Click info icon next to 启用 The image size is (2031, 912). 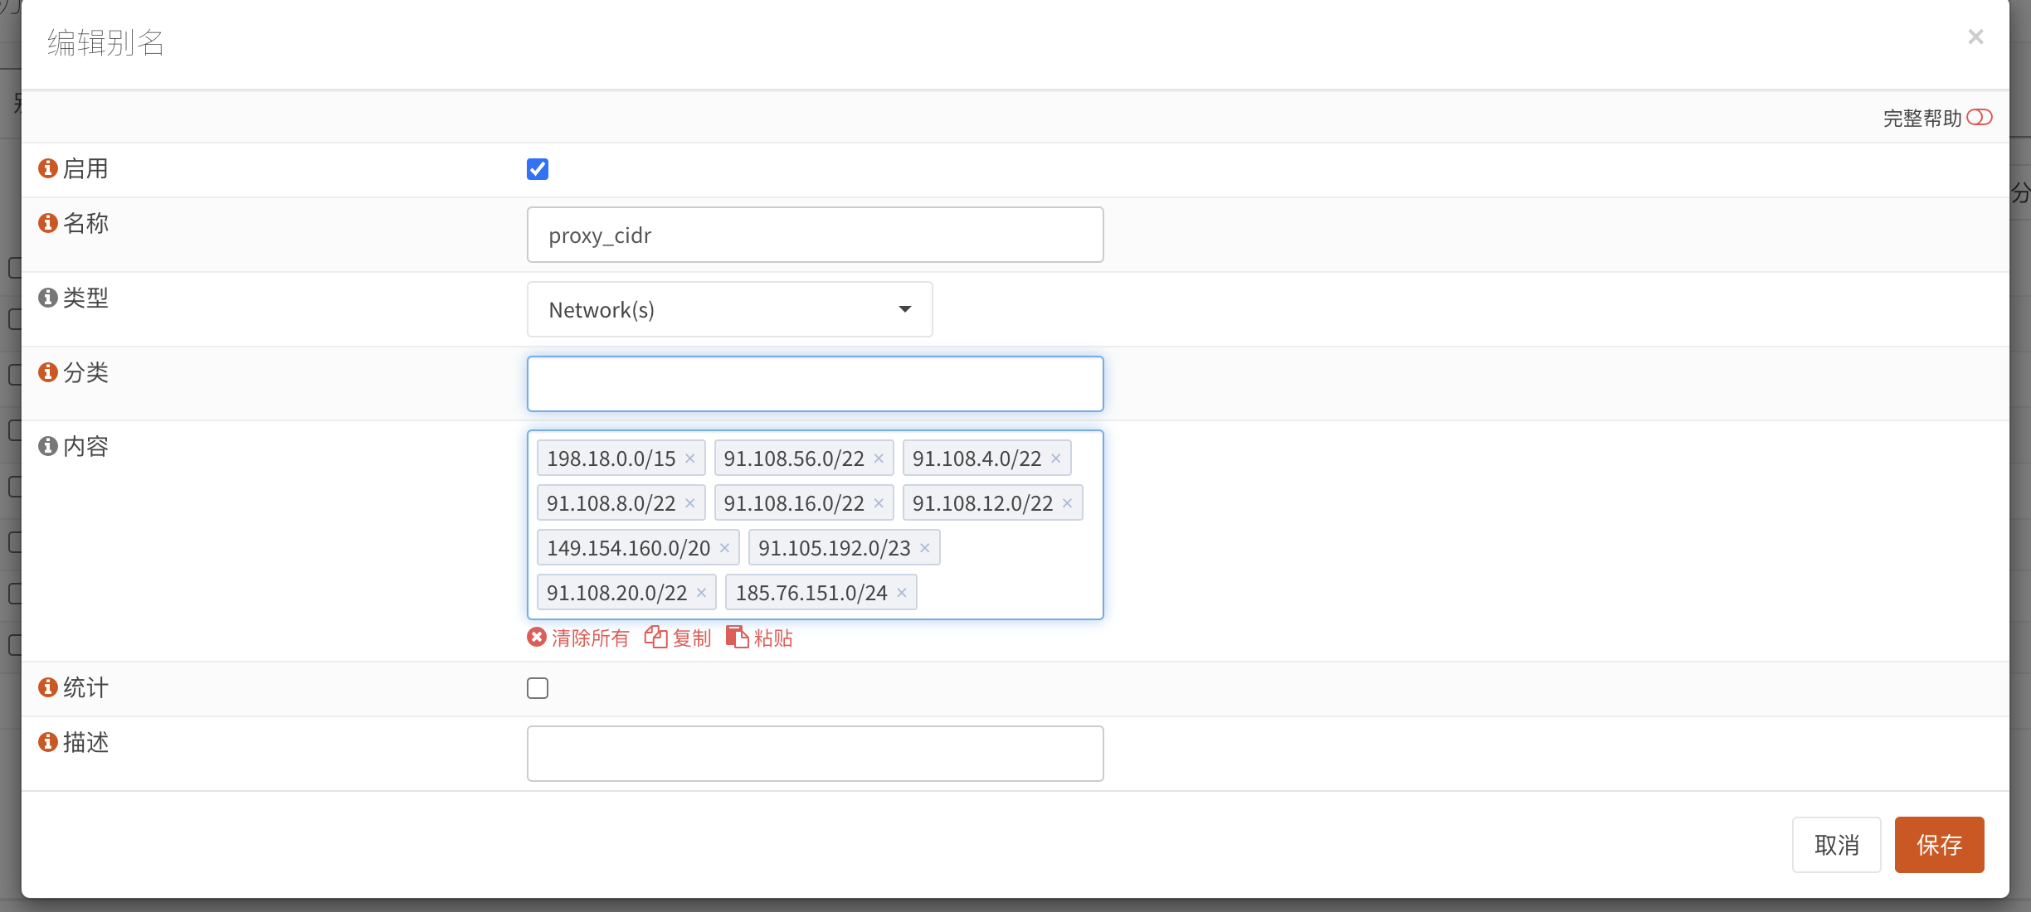[48, 168]
